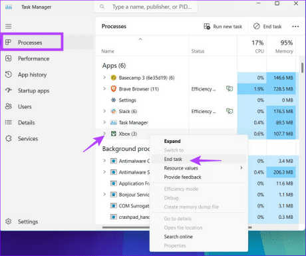
Task: Click the Settings app row name
Action: 127,100
